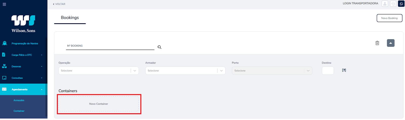Click the headset support icon
The image size is (405, 120).
(x=393, y=4)
